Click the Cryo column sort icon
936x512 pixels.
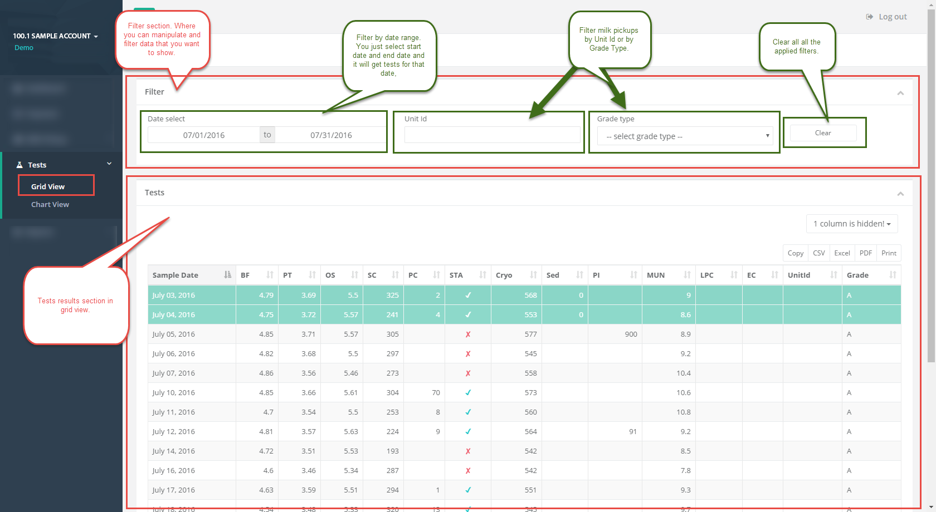point(533,275)
